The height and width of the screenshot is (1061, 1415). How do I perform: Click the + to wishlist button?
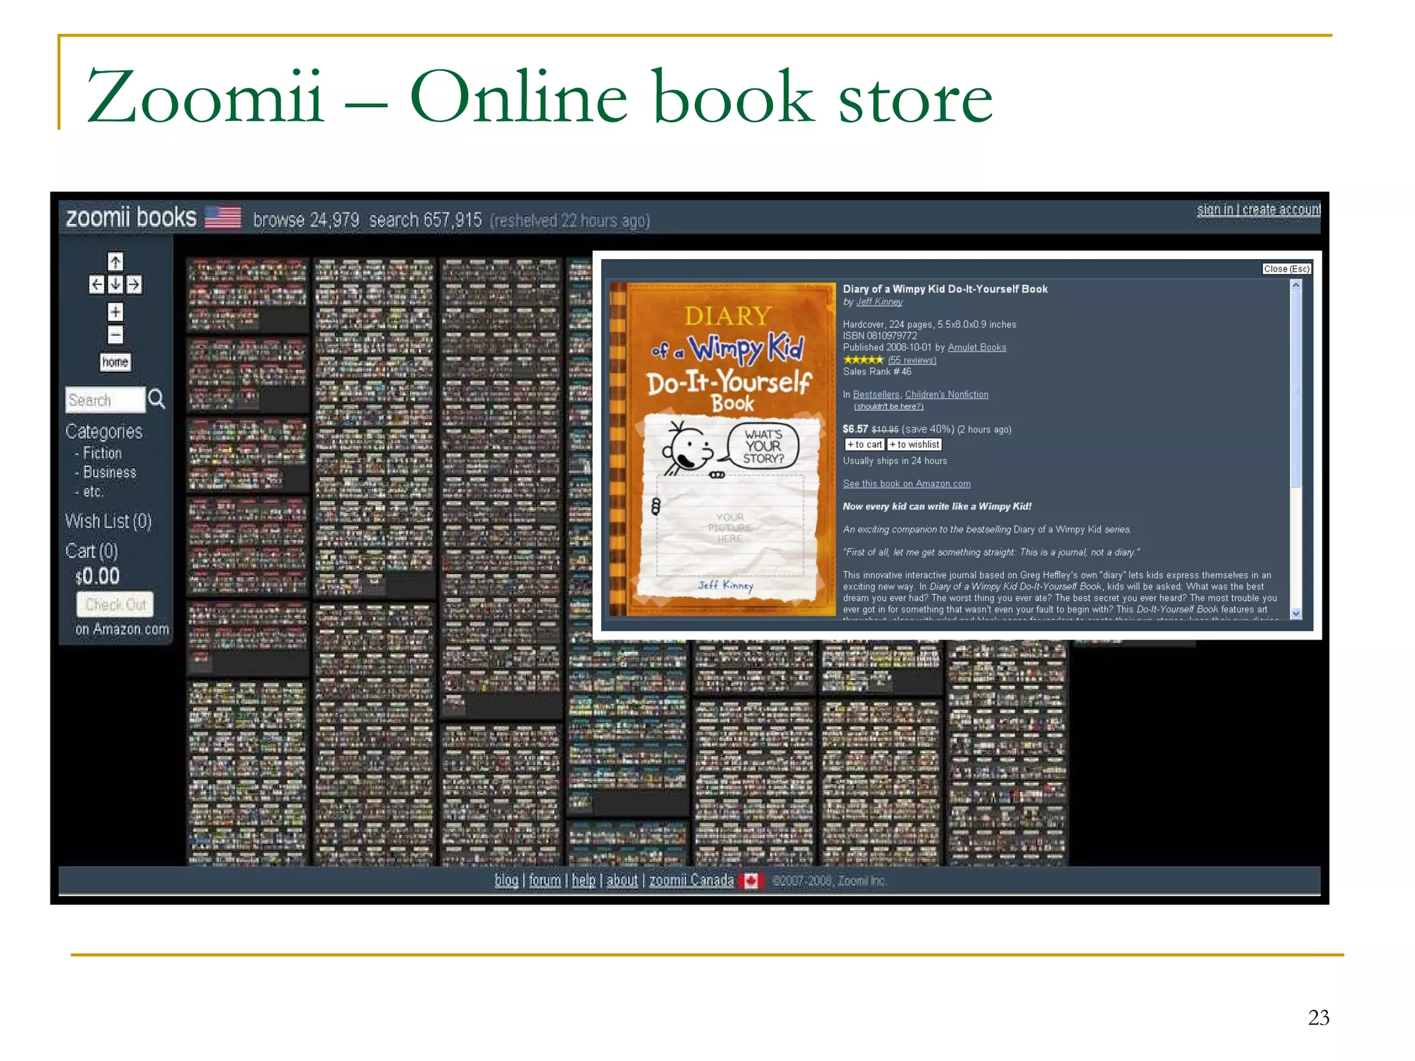[914, 445]
